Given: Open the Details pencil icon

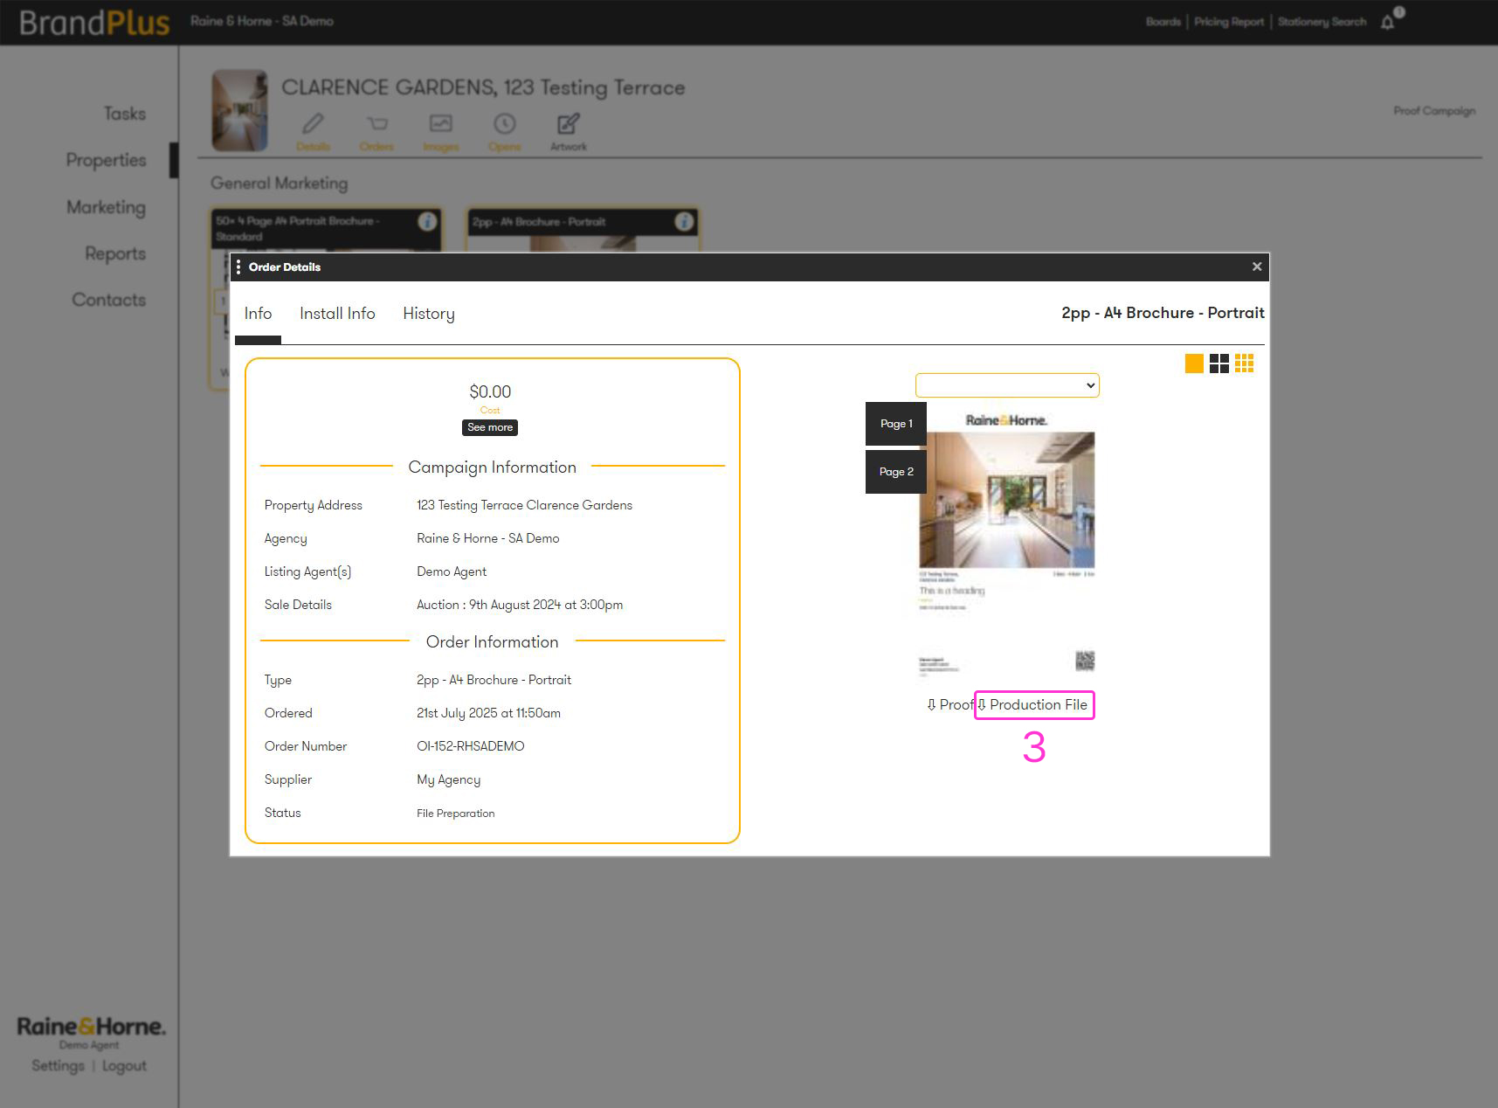Looking at the screenshot, I should (313, 124).
